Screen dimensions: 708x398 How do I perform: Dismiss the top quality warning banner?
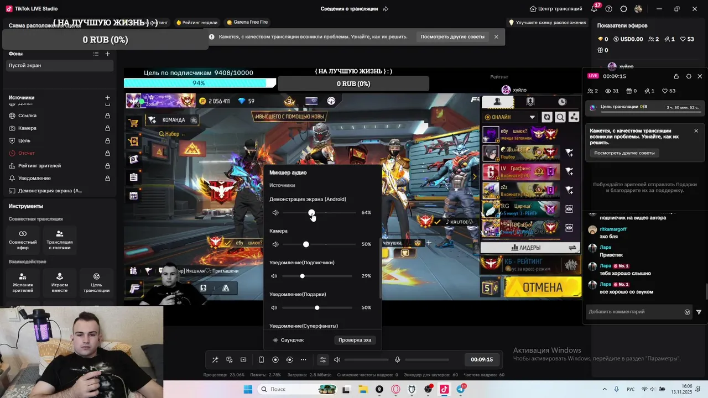[496, 37]
